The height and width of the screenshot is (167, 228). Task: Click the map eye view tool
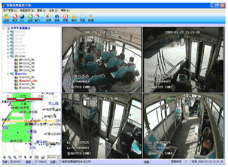pyautogui.click(x=31, y=157)
